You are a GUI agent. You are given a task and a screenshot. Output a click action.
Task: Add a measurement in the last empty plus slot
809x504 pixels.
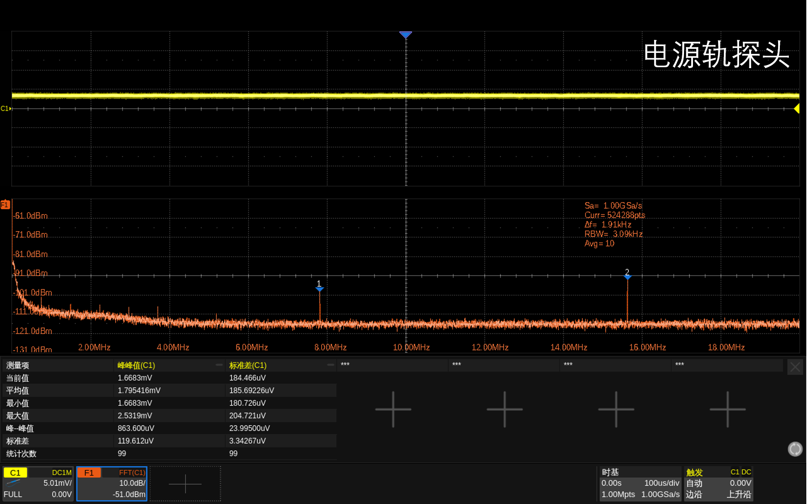click(727, 409)
